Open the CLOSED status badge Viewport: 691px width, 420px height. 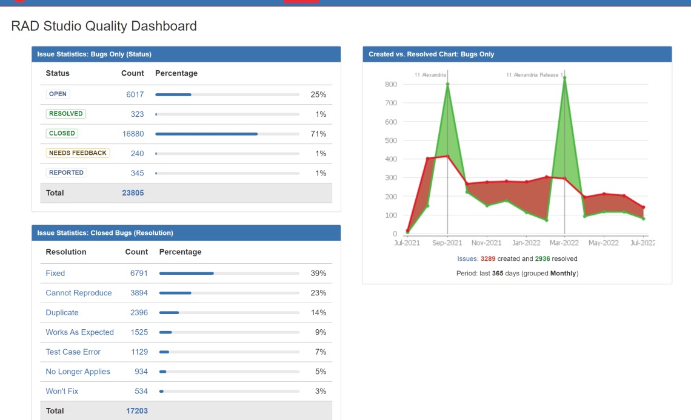(x=62, y=133)
